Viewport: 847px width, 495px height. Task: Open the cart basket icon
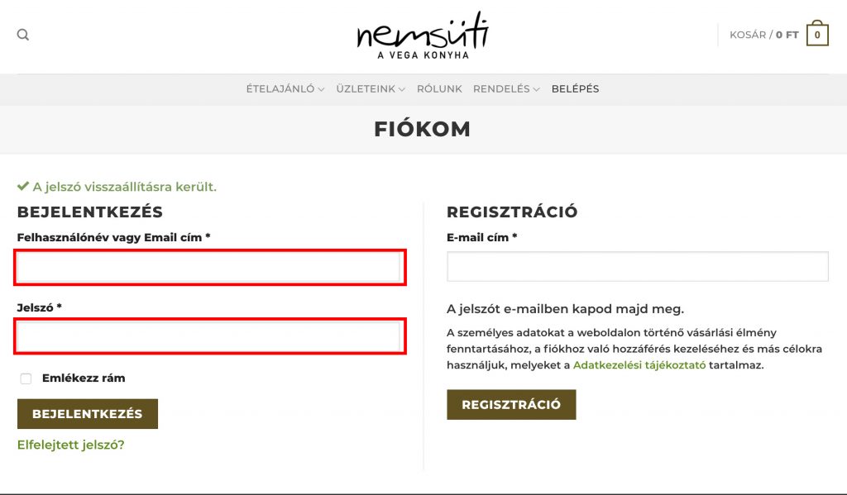pos(817,35)
